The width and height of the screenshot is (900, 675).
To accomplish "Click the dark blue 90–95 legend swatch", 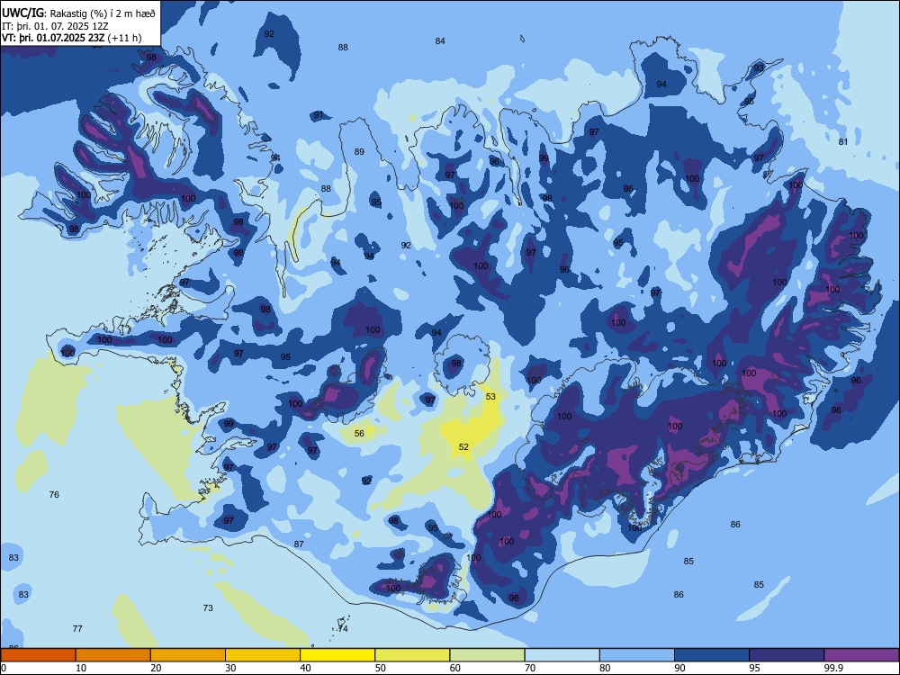I will pyautogui.click(x=712, y=655).
